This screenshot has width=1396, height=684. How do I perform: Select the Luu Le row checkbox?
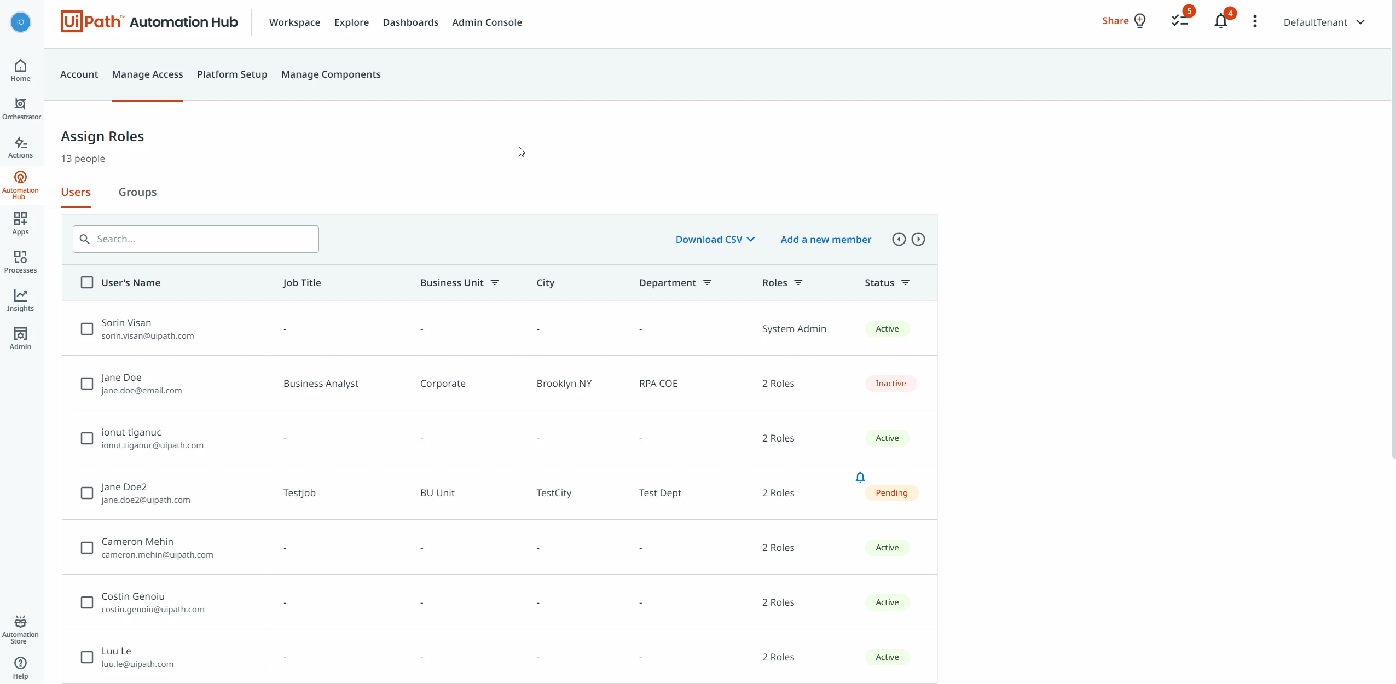(87, 657)
